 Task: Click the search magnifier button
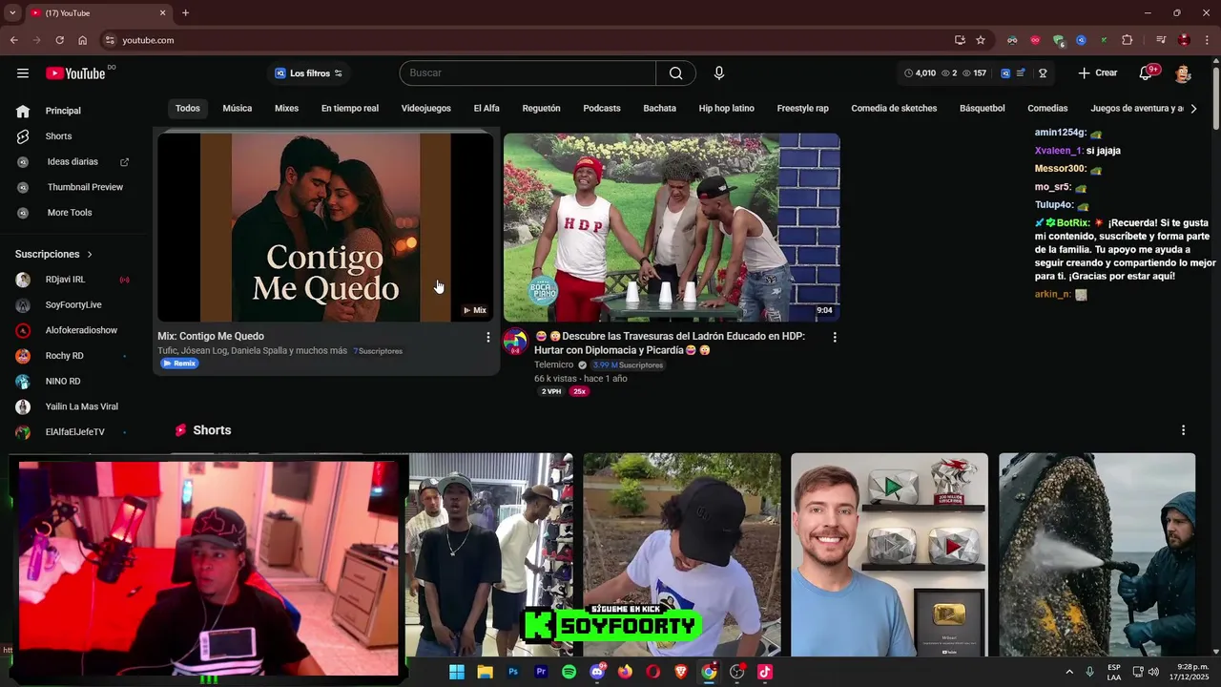click(675, 73)
